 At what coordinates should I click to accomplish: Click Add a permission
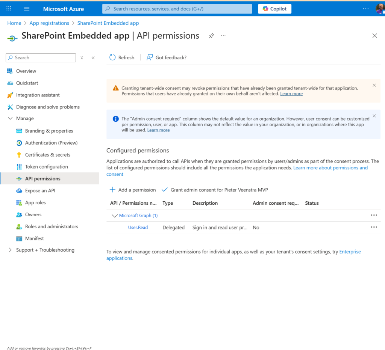[133, 190]
